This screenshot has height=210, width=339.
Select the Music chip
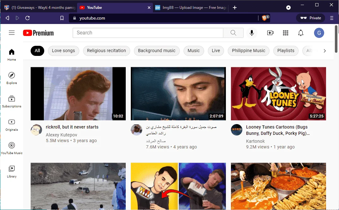coord(194,51)
